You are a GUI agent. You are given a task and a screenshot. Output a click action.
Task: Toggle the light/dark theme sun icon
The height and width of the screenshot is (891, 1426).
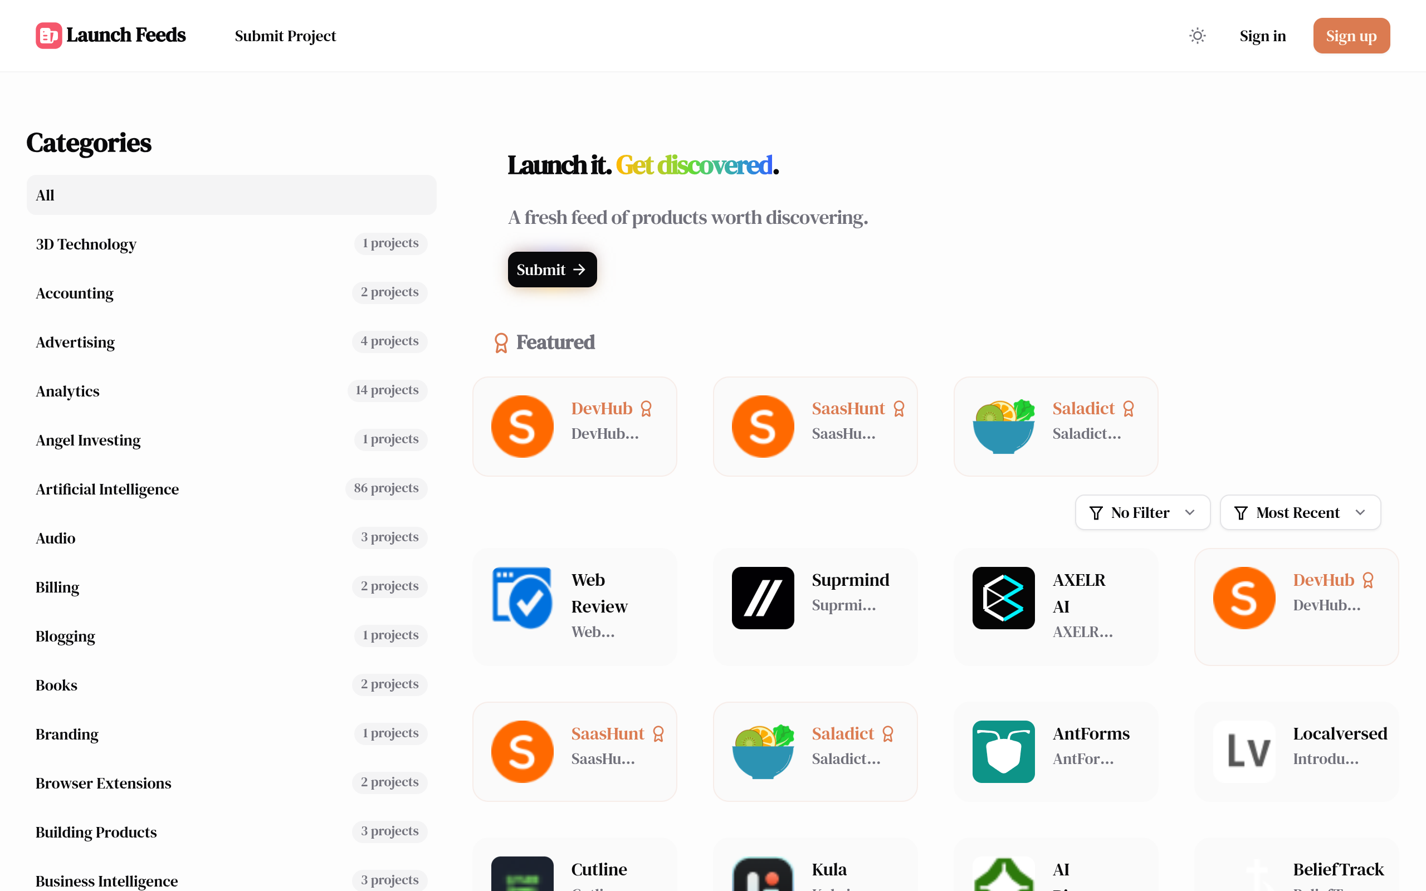[x=1198, y=36]
